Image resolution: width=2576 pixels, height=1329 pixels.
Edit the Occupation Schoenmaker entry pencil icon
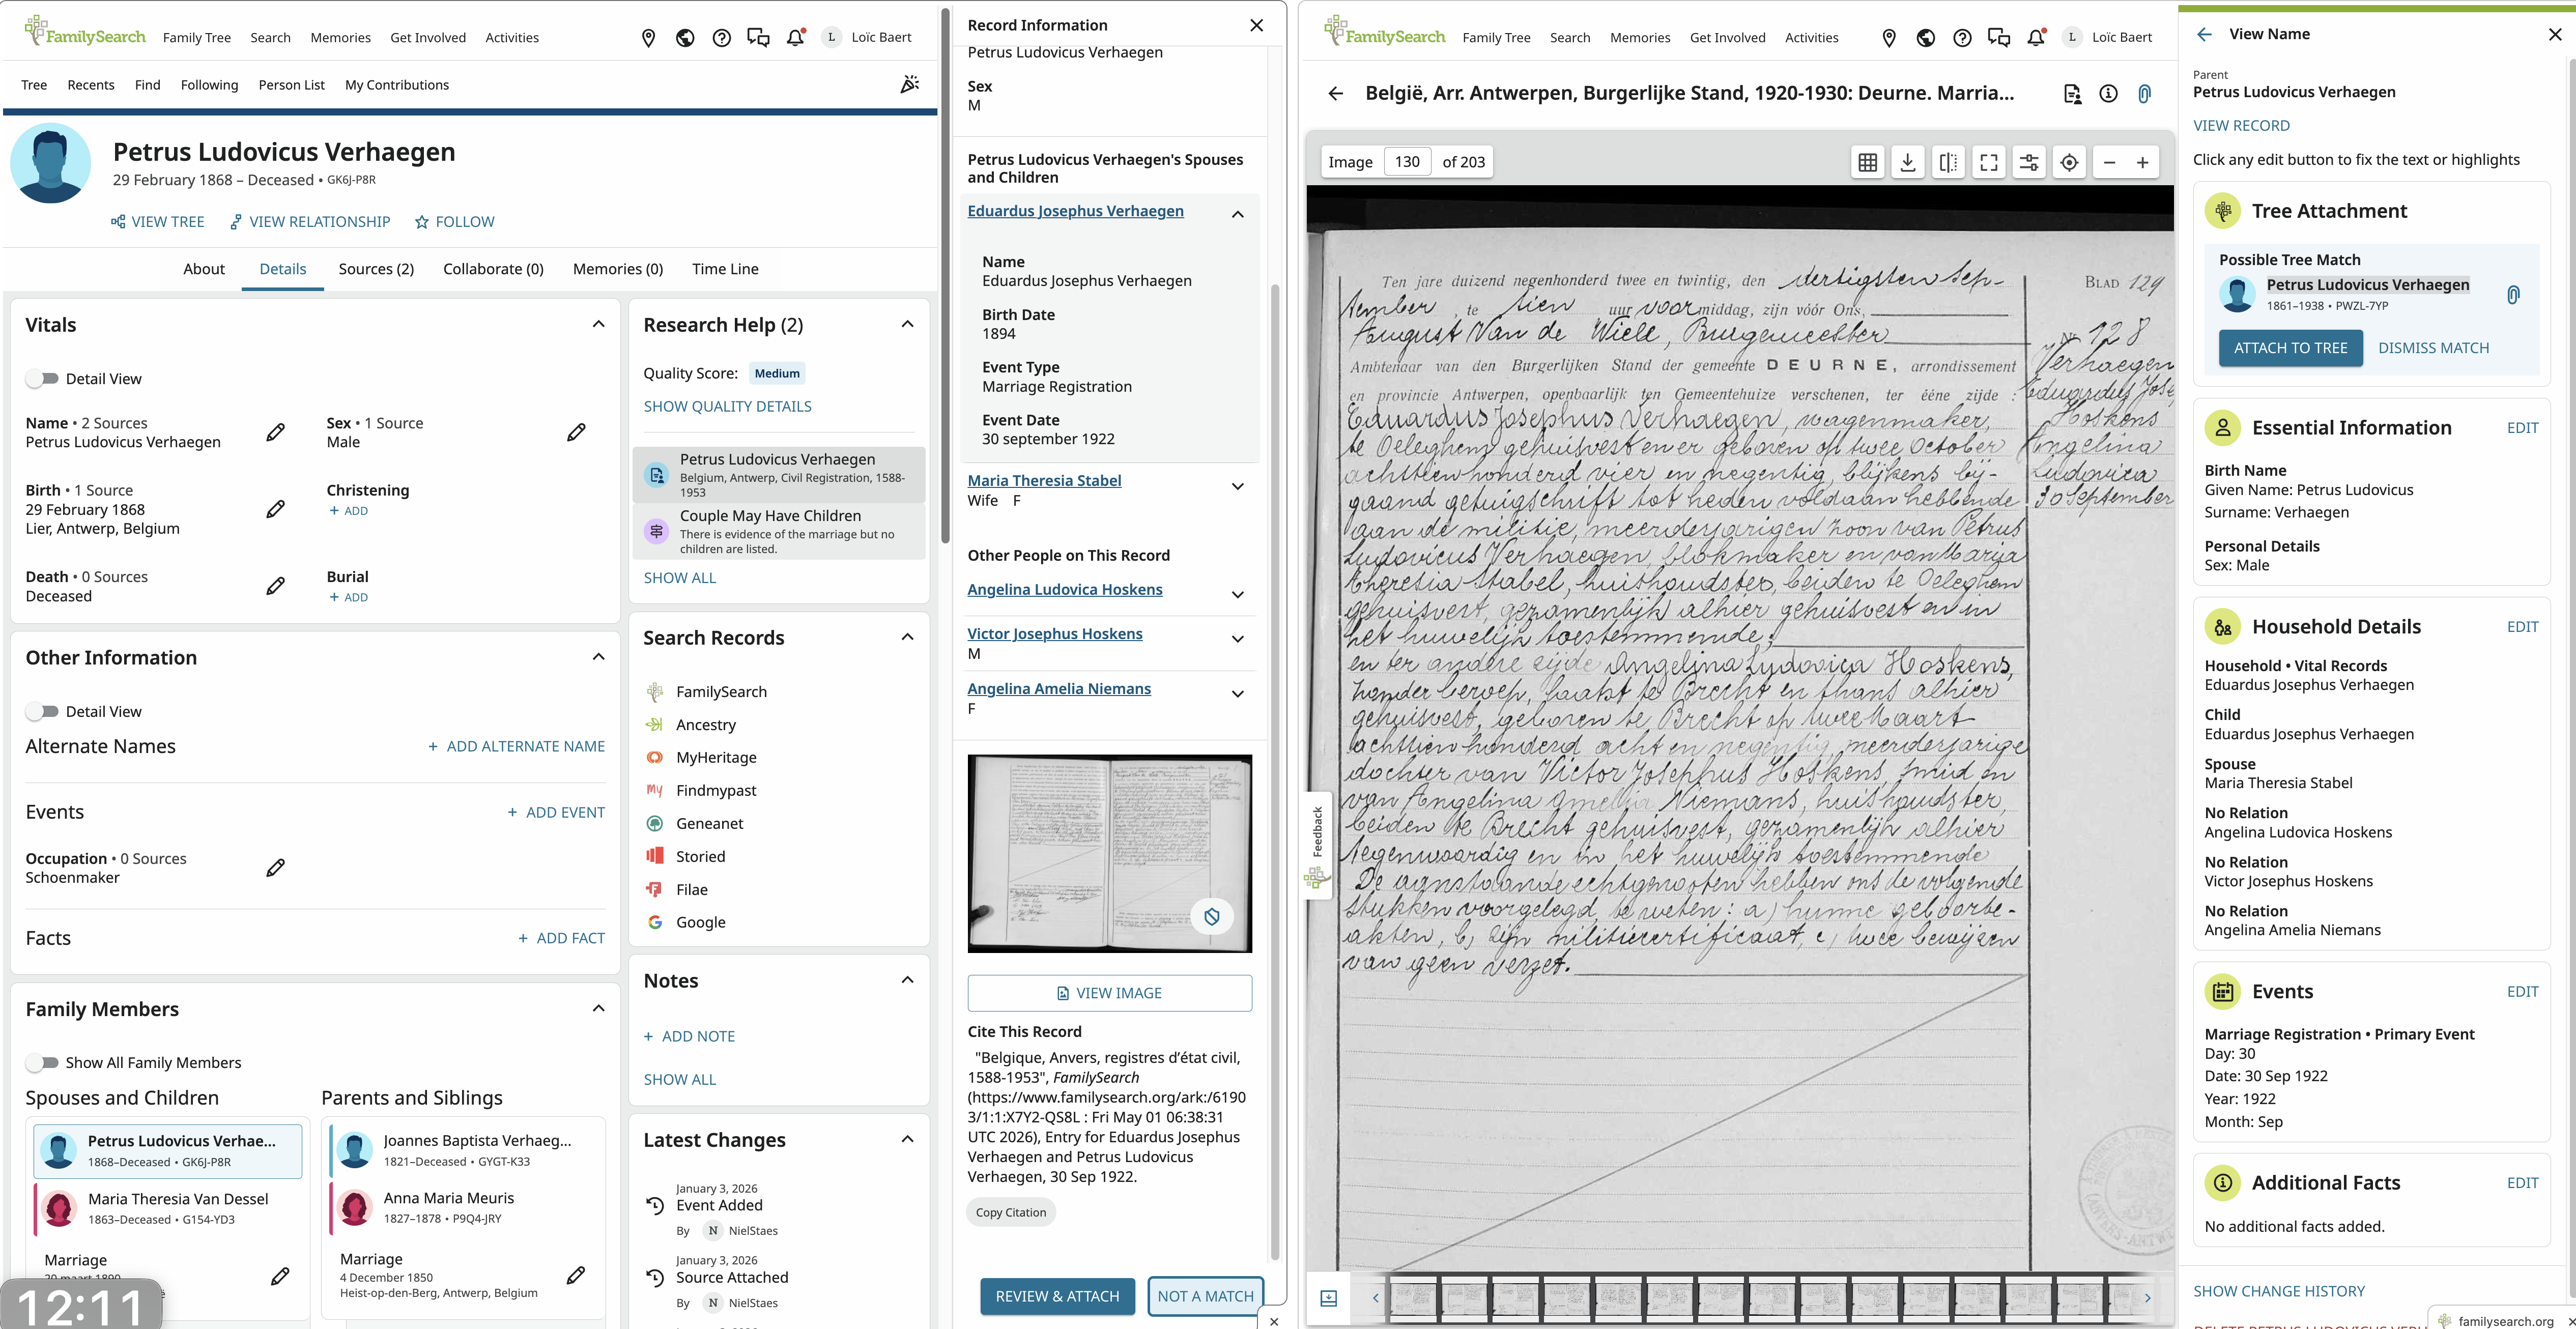click(275, 868)
